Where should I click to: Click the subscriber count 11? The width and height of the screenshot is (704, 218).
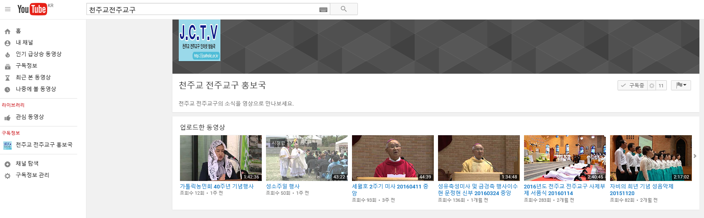click(661, 85)
